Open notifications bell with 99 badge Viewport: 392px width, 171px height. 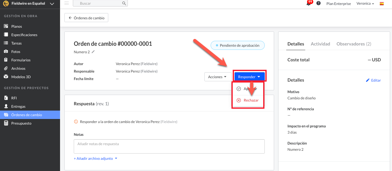(x=309, y=3)
